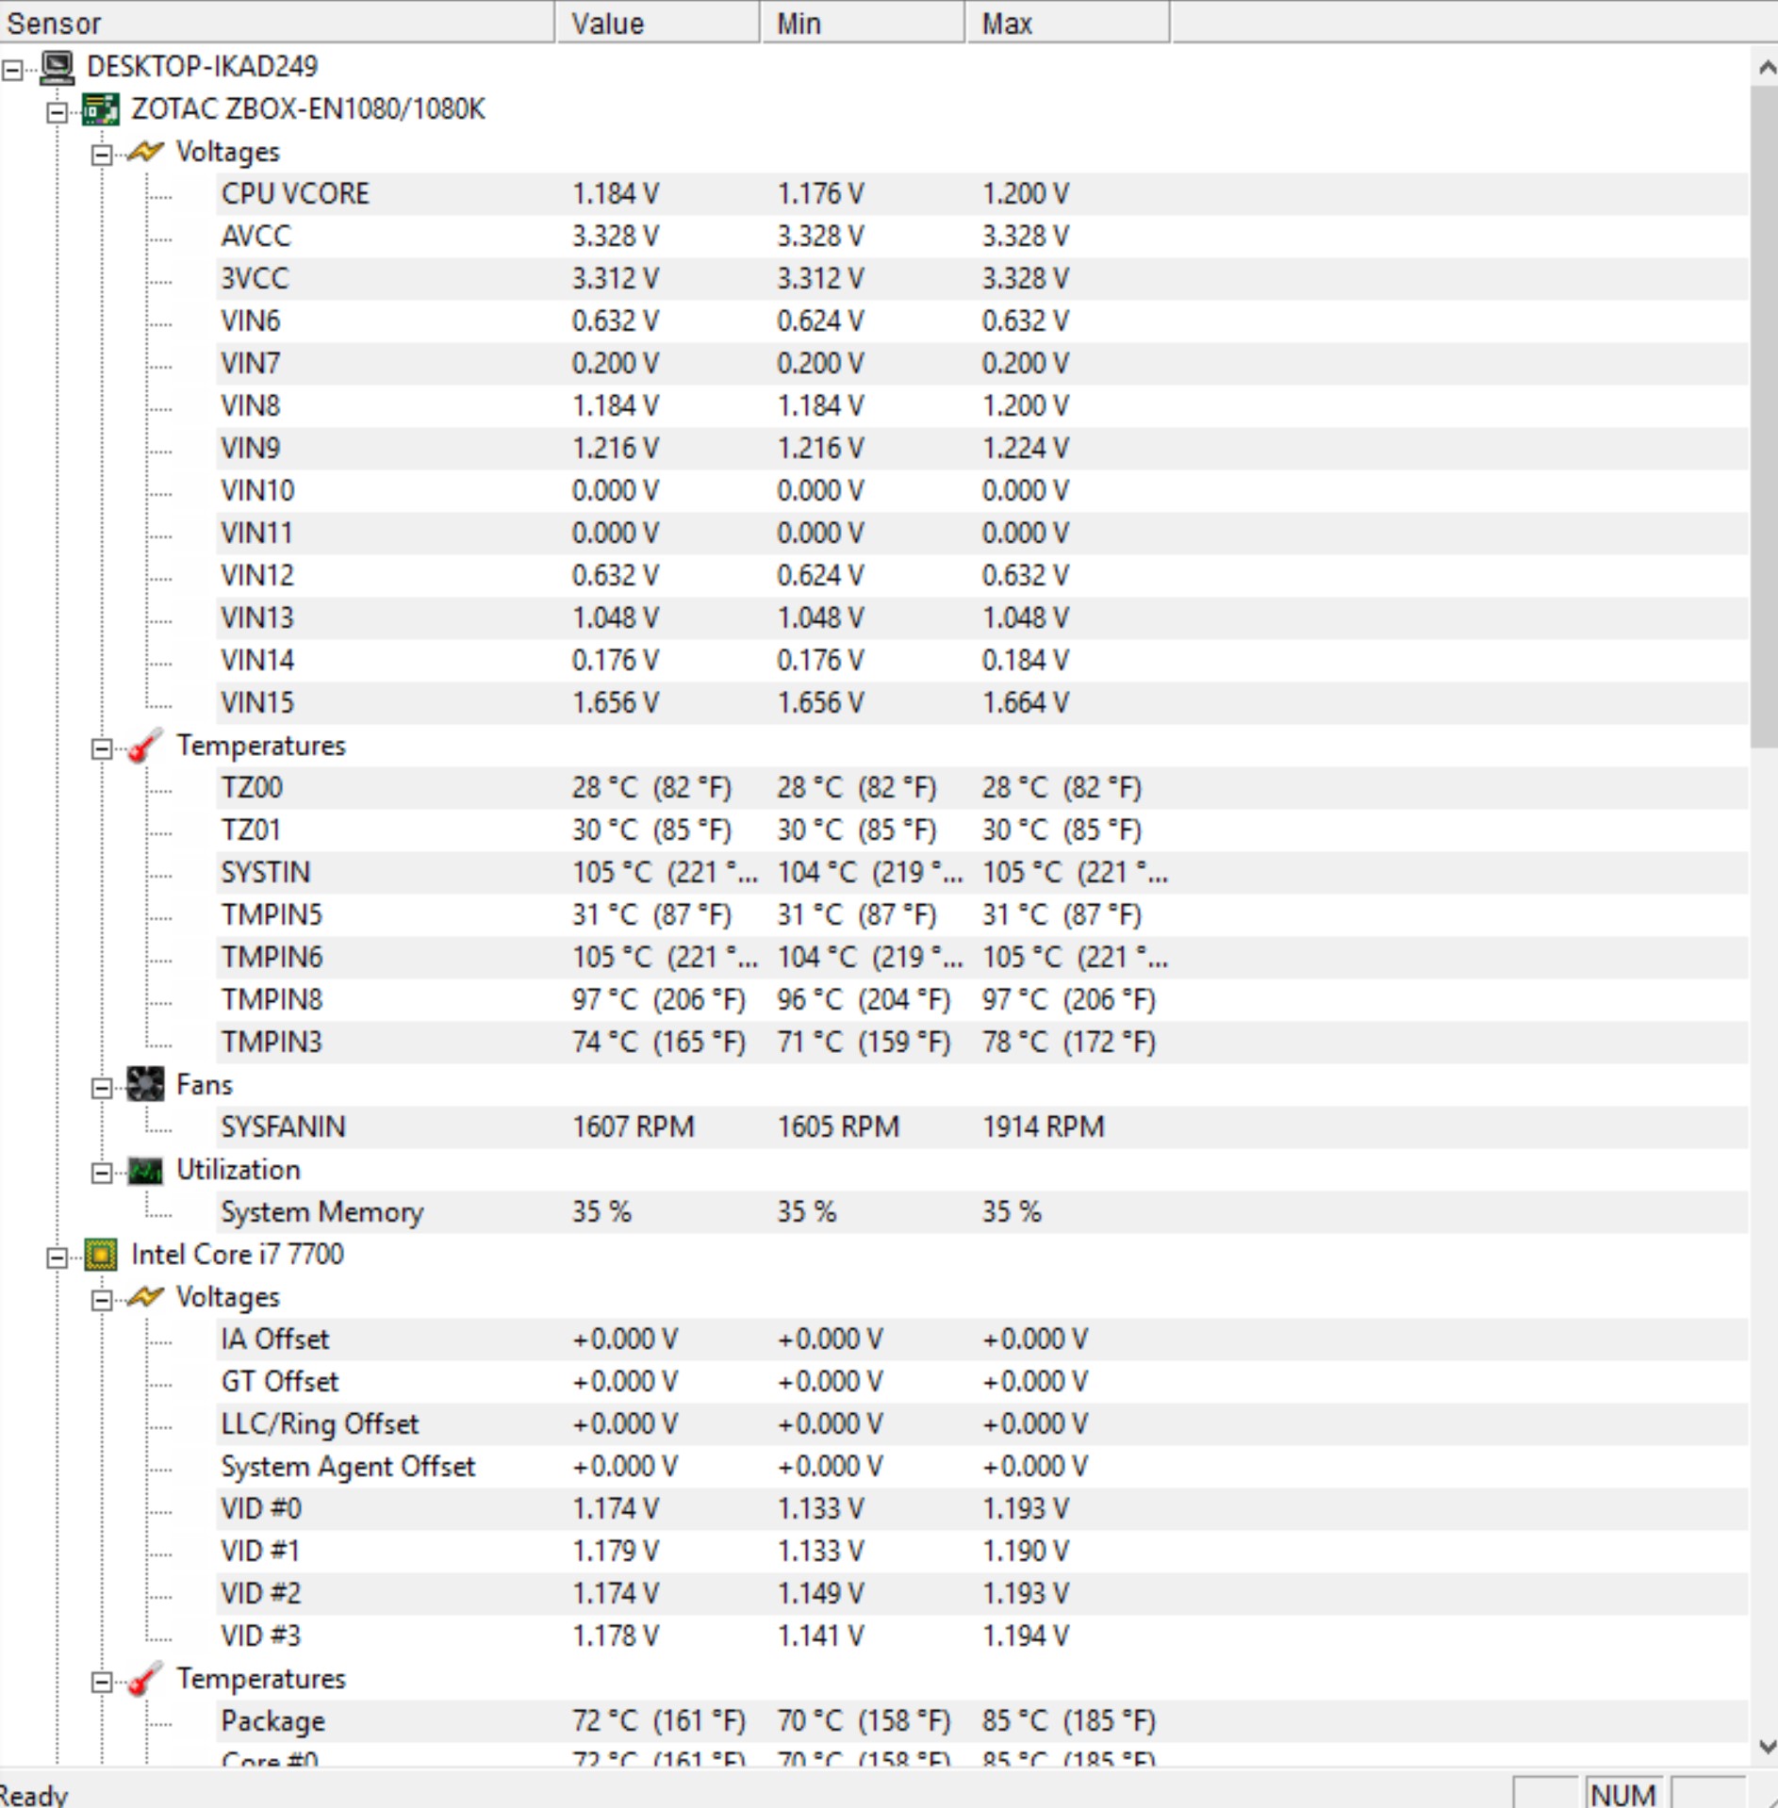Select the VIN7 sensor row
Image resolution: width=1778 pixels, height=1808 pixels.
[x=981, y=364]
